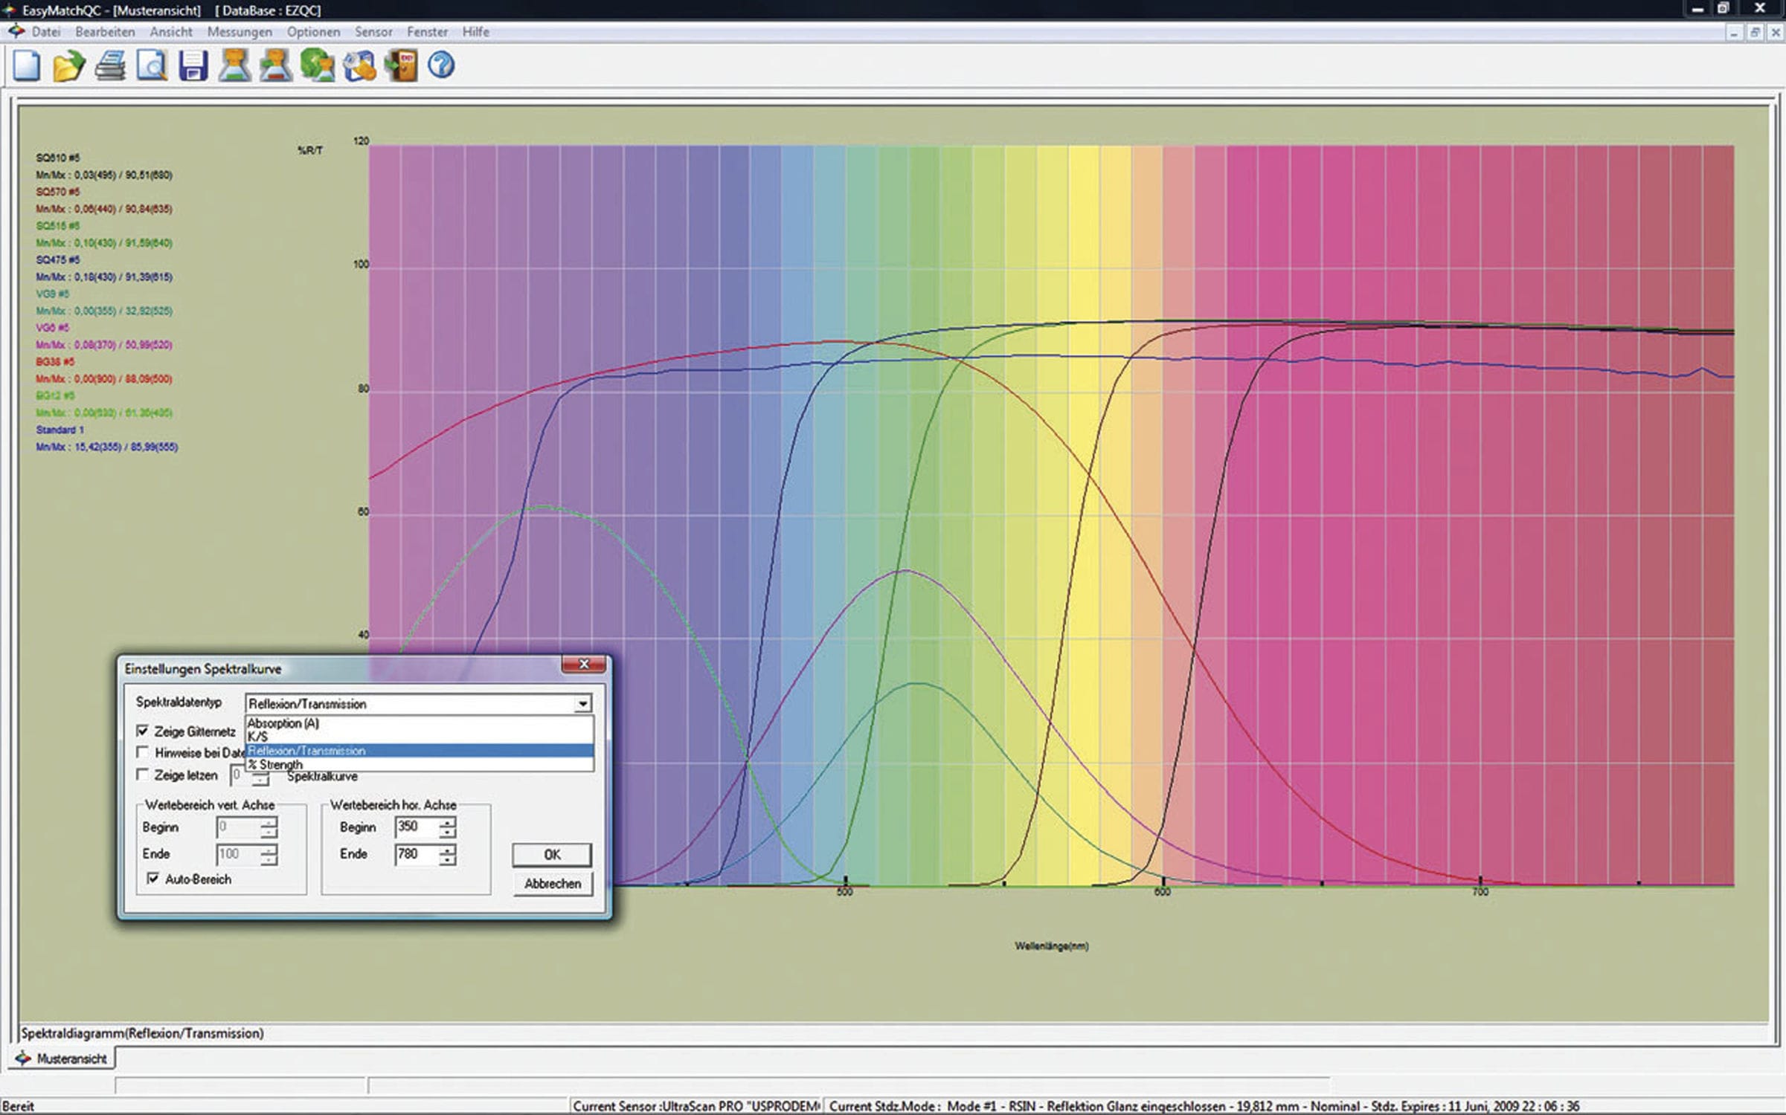
Task: Open the Spektraldatentyp dropdown arrow
Action: (x=583, y=704)
